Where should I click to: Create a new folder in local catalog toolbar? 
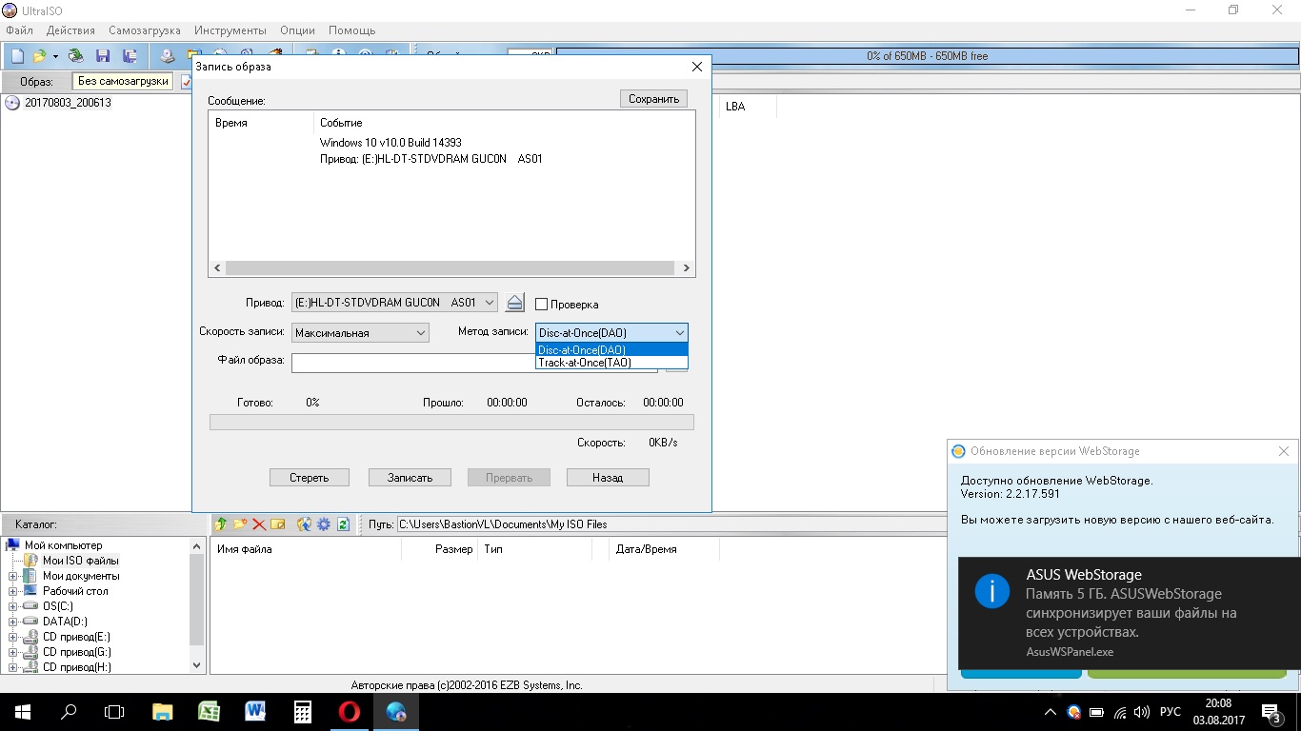point(240,524)
